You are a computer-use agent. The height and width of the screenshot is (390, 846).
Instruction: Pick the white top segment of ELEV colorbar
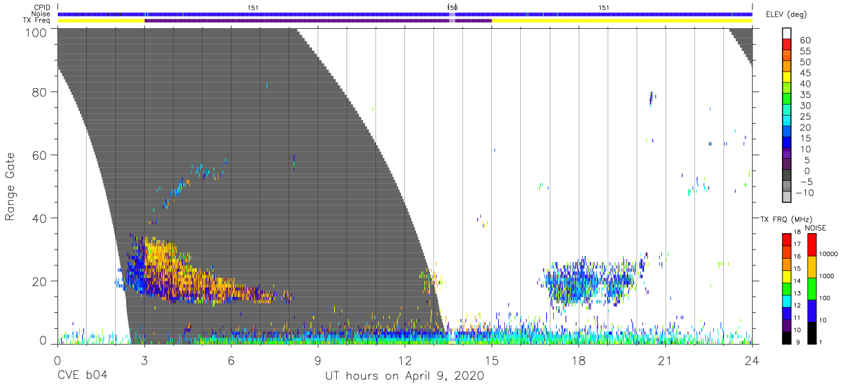tap(787, 34)
